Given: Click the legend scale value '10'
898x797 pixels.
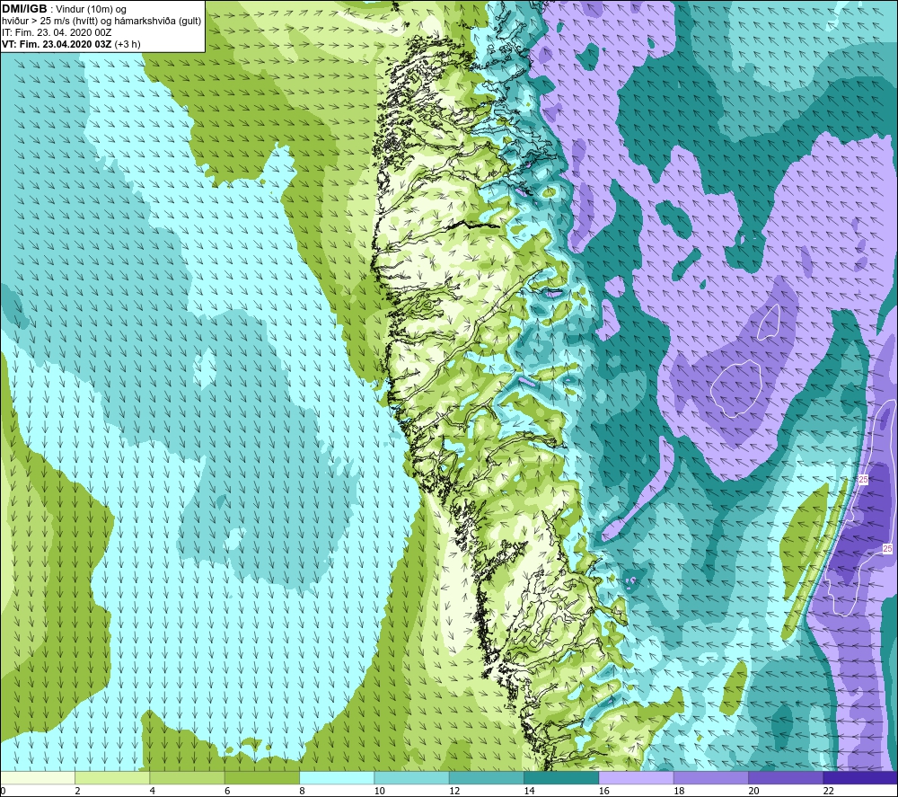Looking at the screenshot, I should (380, 791).
